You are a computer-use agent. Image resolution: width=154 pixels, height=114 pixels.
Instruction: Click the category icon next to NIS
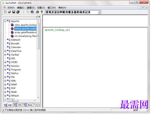(9, 59)
